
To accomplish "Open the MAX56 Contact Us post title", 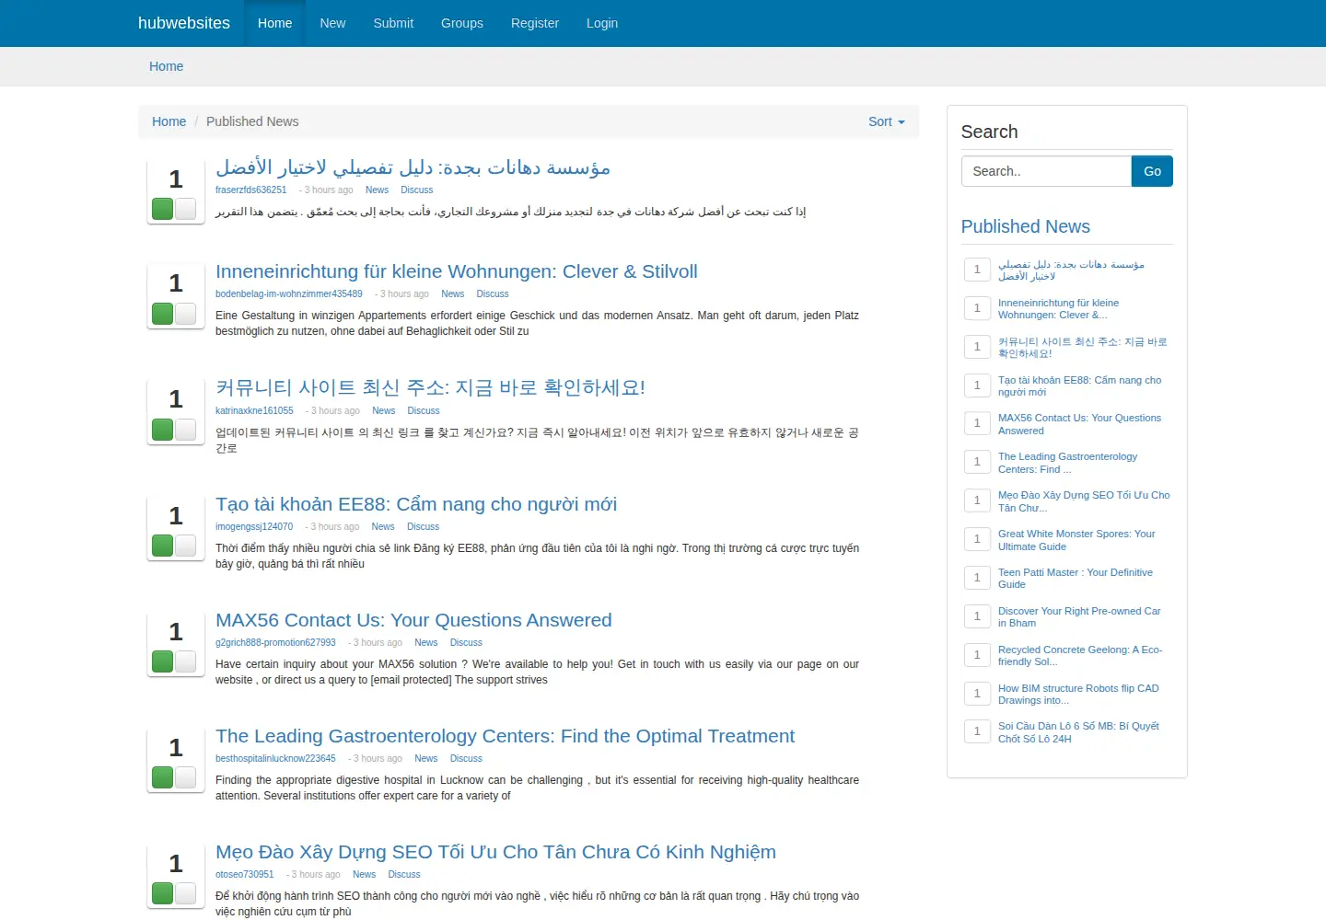I will tap(413, 620).
